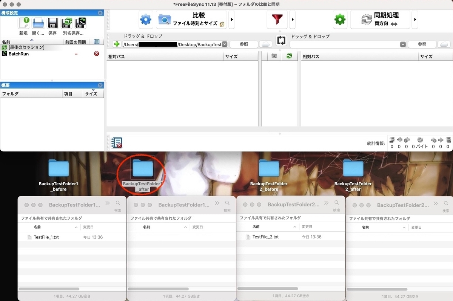Screen dimensions: 453x301
Task: Click horizontal scrollbar in TestFile_2.txt Finder window
Action: click(x=268, y=289)
